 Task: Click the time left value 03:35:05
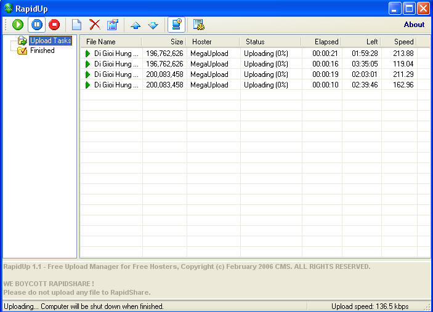365,64
